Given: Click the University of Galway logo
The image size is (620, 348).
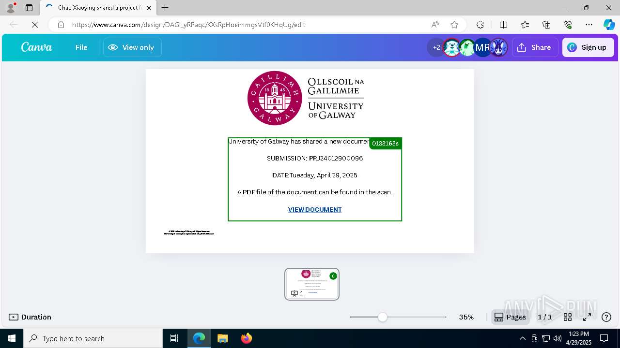Looking at the screenshot, I should (306, 98).
